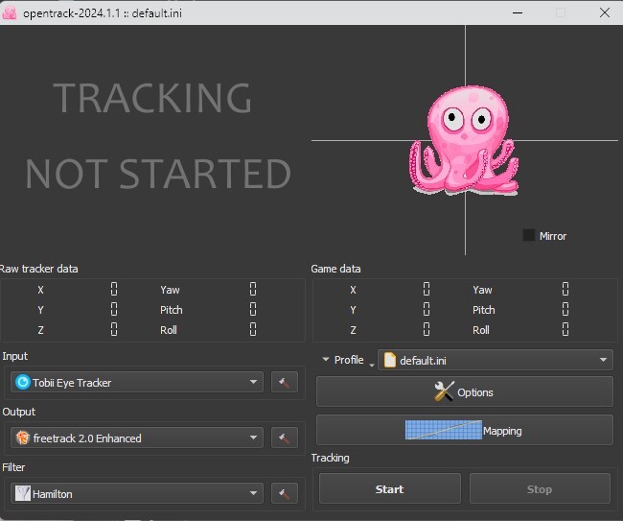Viewport: 623px width, 521px height.
Task: Open Input tracker settings hammer button
Action: click(284, 383)
